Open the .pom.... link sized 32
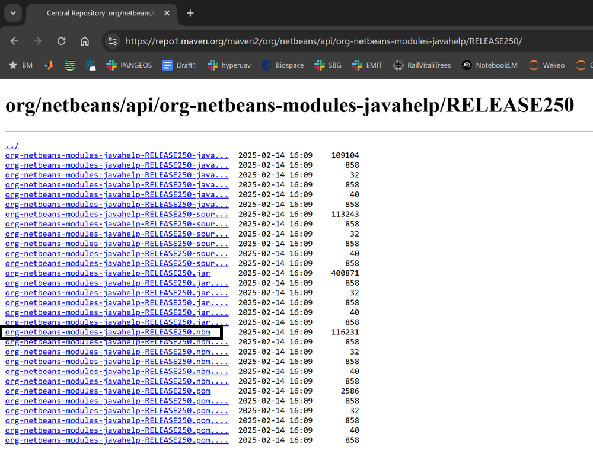This screenshot has width=593, height=463. coord(117,411)
